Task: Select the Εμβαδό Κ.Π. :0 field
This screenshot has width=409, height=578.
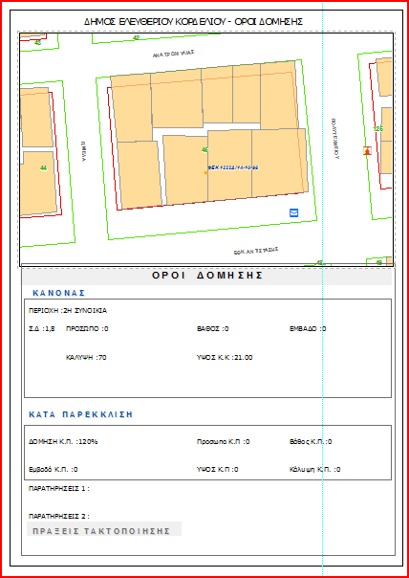Action: (54, 470)
